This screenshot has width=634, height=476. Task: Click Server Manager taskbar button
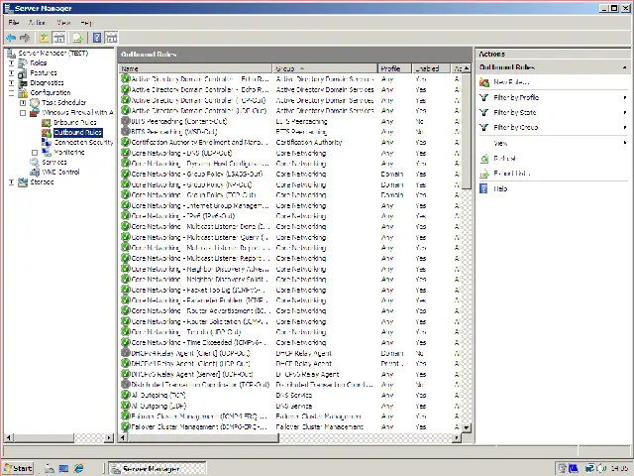tap(158, 469)
